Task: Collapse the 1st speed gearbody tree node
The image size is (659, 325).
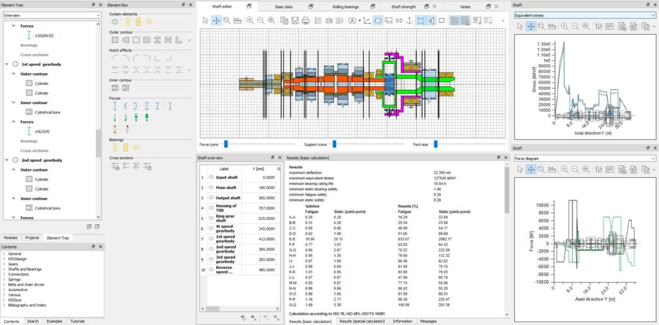Action: pyautogui.click(x=6, y=64)
